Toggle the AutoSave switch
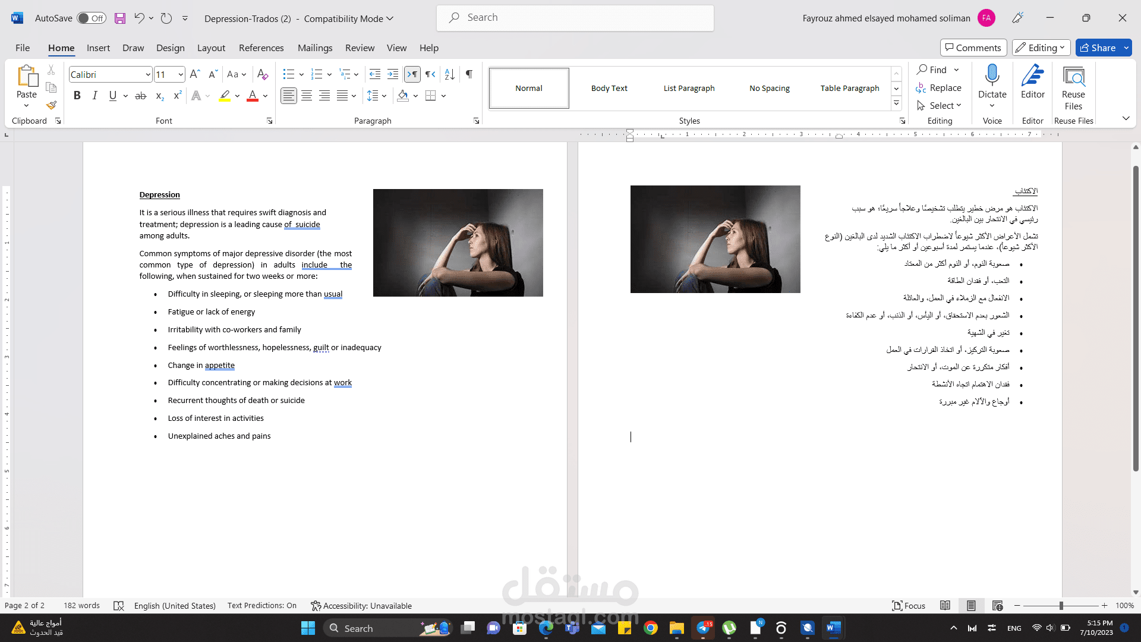 click(x=92, y=18)
